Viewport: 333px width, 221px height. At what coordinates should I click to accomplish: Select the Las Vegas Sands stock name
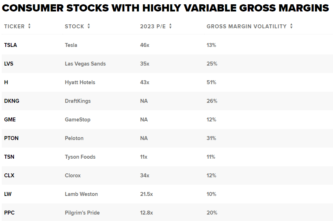85,64
